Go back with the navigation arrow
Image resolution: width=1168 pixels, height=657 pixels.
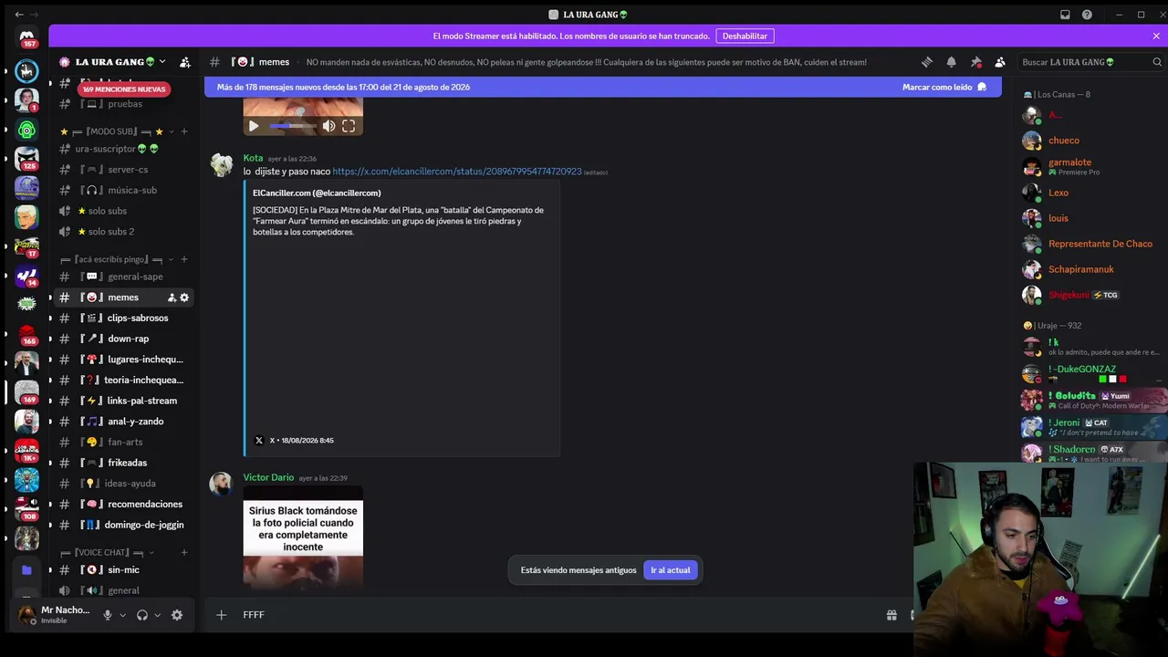[19, 15]
